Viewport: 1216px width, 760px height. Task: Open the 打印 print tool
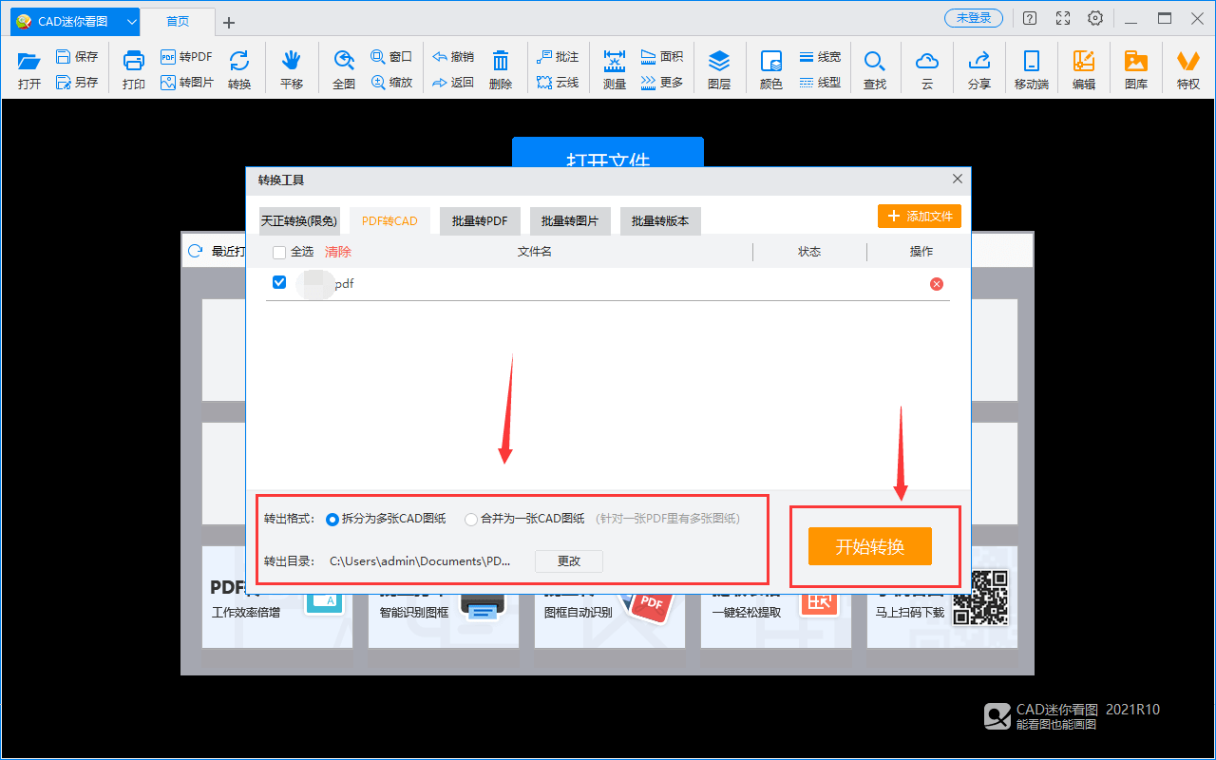tap(134, 69)
